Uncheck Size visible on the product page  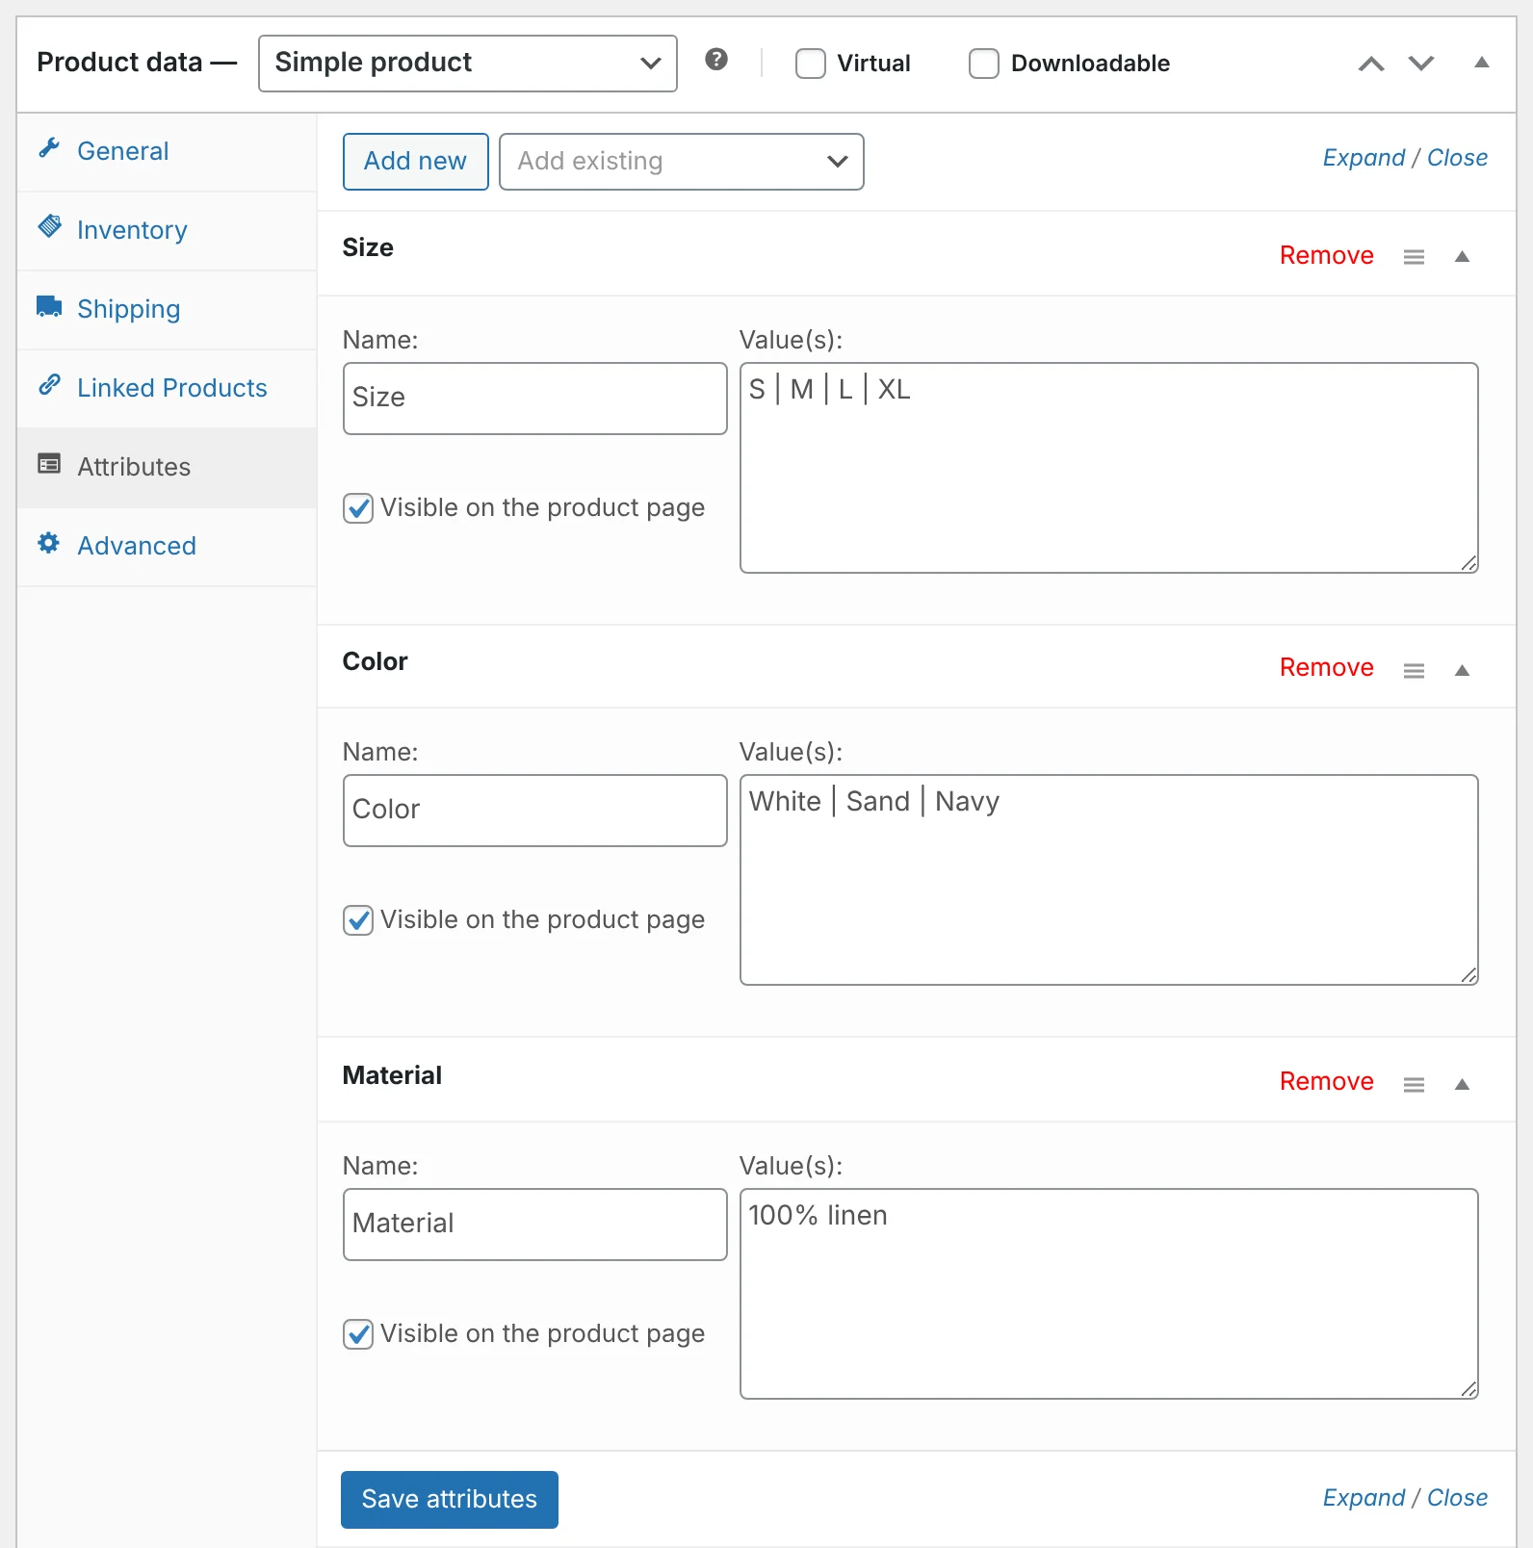(x=358, y=508)
